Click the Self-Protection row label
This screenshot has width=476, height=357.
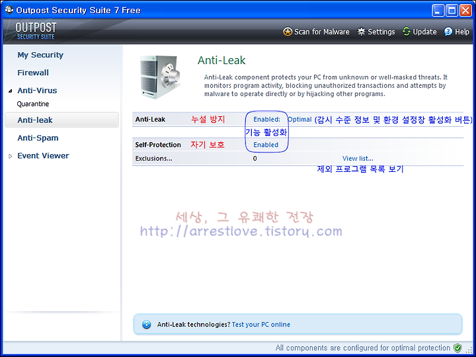point(158,145)
